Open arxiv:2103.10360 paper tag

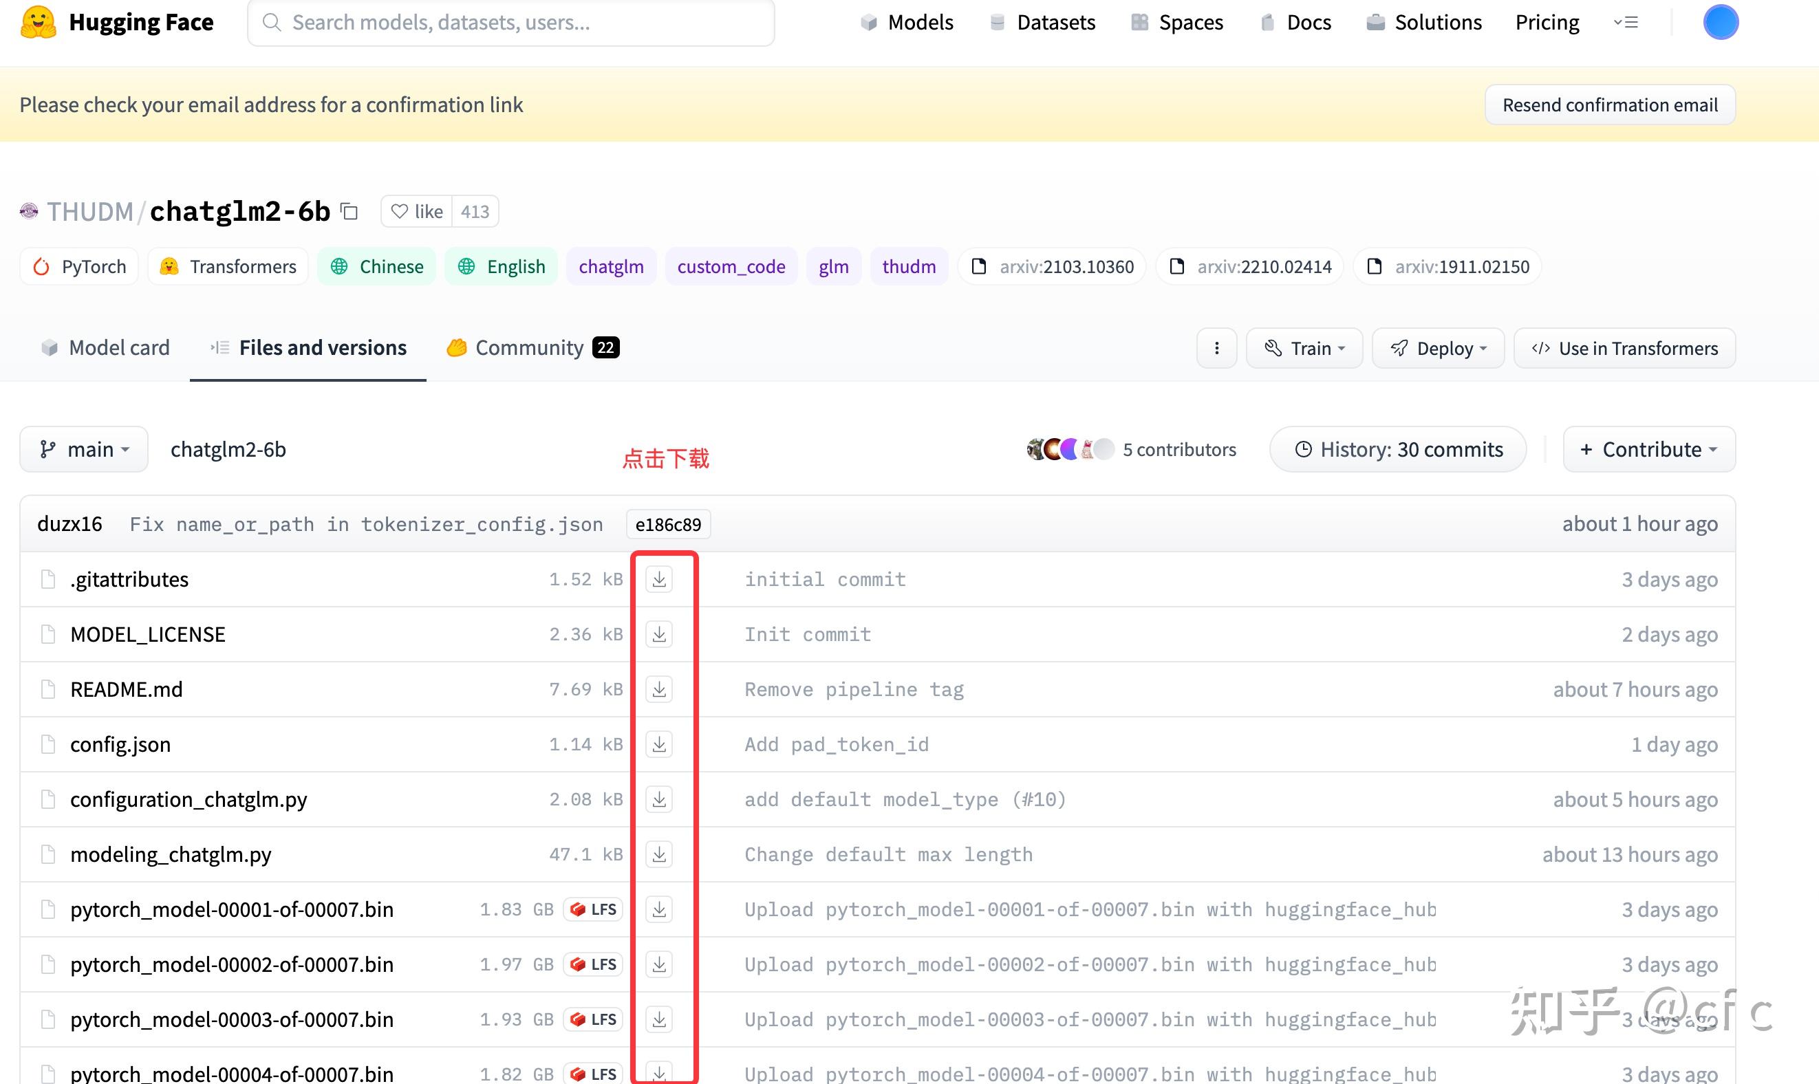click(1052, 267)
